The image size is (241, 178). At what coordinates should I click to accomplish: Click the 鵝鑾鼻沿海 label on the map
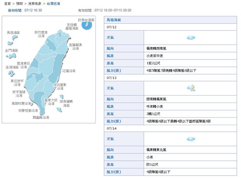(41, 117)
